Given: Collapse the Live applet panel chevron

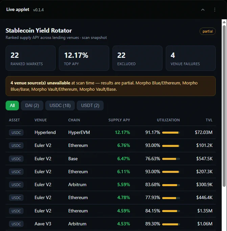Looking at the screenshot, I should (203, 10).
